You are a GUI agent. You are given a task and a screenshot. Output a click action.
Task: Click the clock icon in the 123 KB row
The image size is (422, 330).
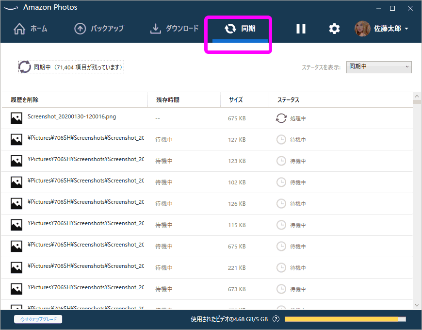[x=281, y=161]
